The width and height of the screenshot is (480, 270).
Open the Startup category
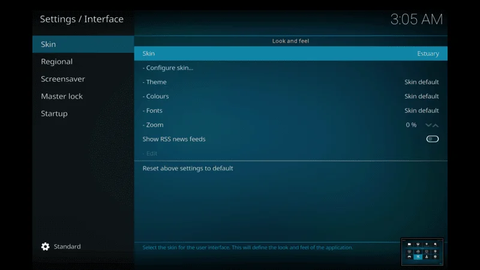(x=83, y=113)
